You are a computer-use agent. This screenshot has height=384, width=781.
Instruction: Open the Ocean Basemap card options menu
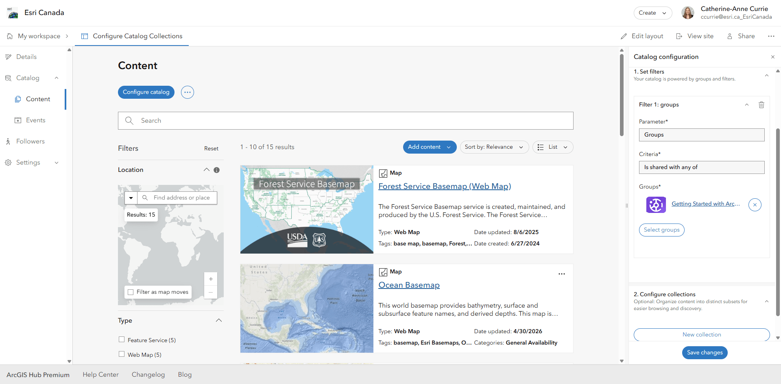point(562,274)
